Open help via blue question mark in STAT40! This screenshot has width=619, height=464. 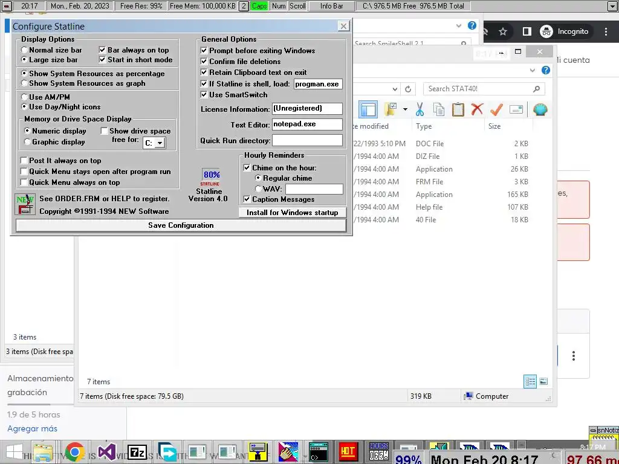point(546,70)
